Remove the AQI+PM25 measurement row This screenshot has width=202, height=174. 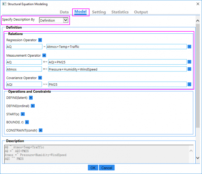click(x=189, y=62)
